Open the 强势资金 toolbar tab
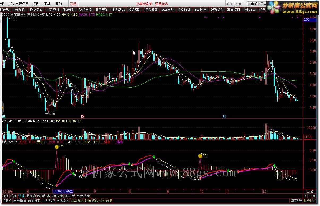Image resolution: width=320 pixels, height=206 pixels. [x=217, y=10]
